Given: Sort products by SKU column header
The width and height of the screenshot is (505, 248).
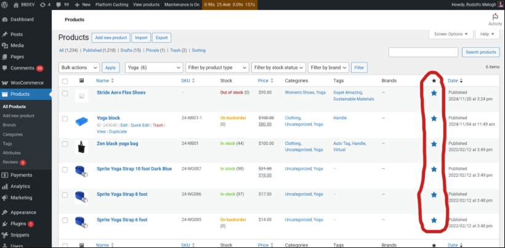Looking at the screenshot, I should click(x=188, y=81).
